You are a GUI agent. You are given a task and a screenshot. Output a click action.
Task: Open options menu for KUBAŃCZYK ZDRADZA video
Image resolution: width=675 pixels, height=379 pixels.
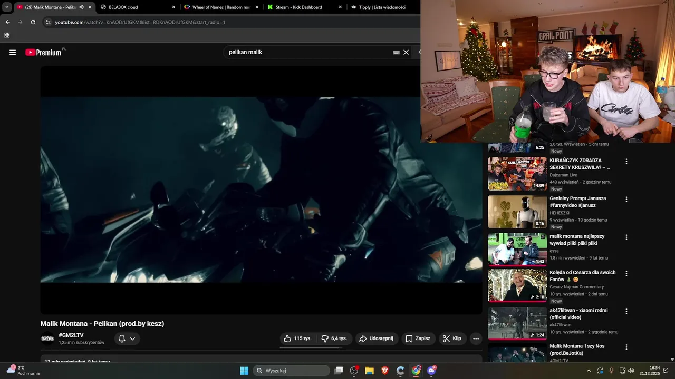[x=626, y=162]
